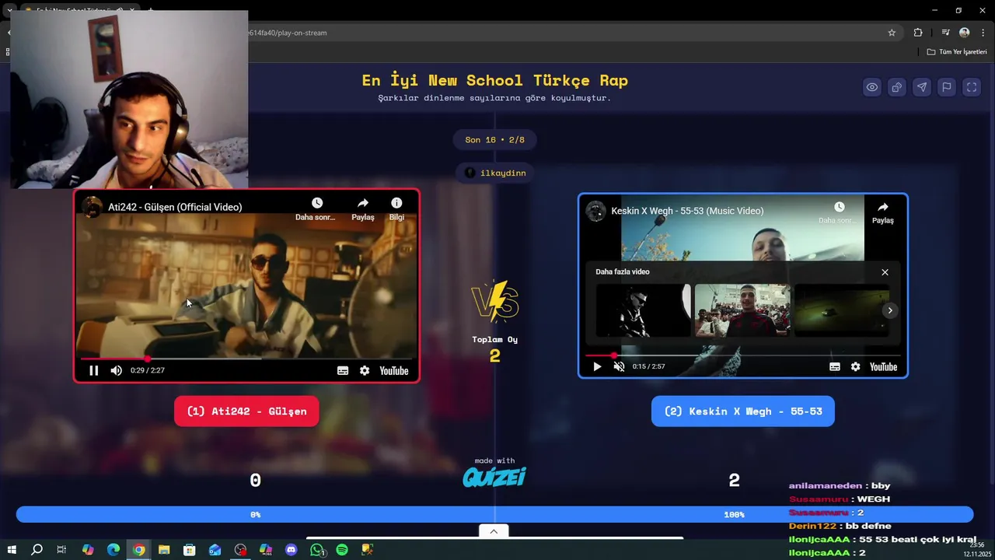
Task: Open Snipping Tool from taskbar
Action: coord(368,550)
